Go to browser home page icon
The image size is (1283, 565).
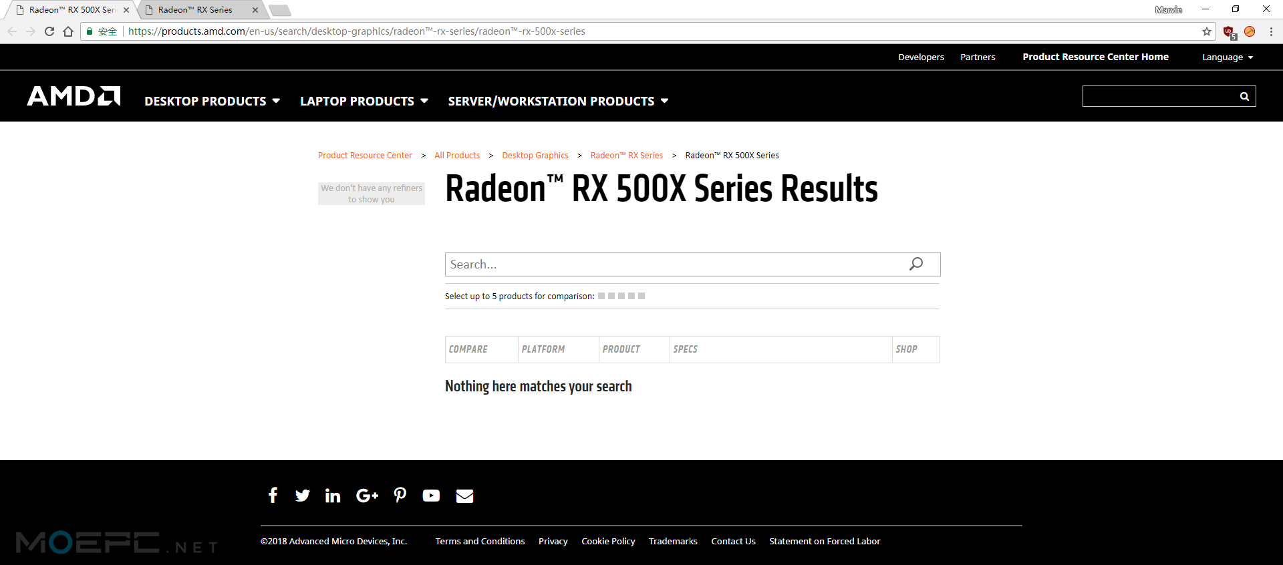point(68,31)
